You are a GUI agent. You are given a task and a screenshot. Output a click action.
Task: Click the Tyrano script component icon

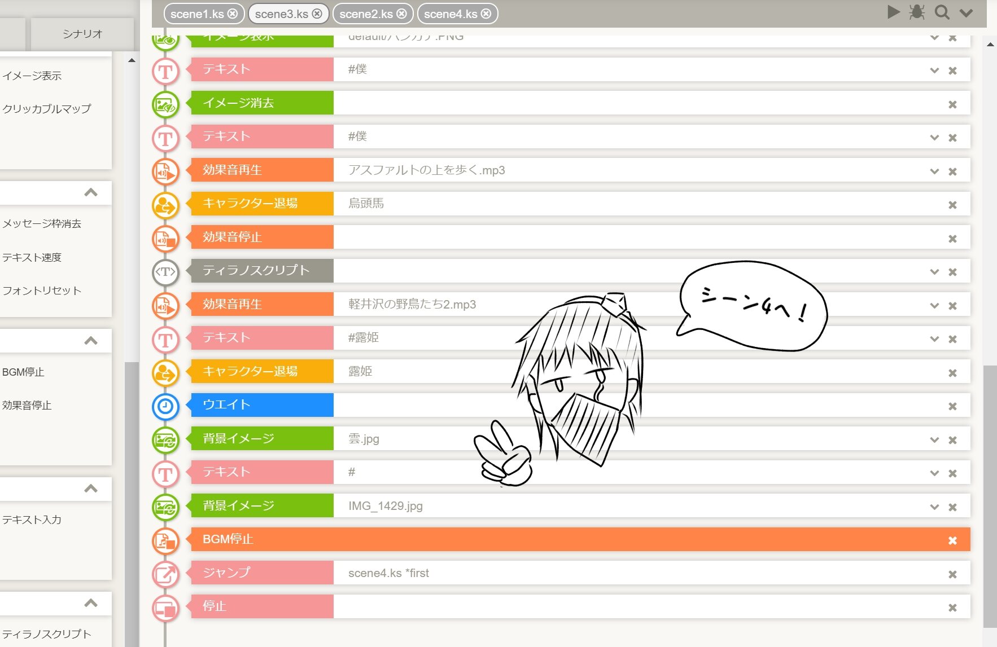(165, 272)
